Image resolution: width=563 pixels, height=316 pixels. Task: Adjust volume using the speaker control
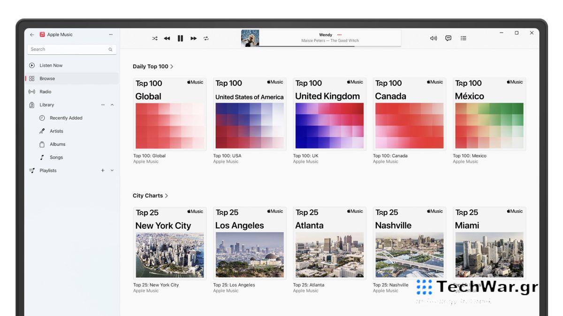pos(433,38)
